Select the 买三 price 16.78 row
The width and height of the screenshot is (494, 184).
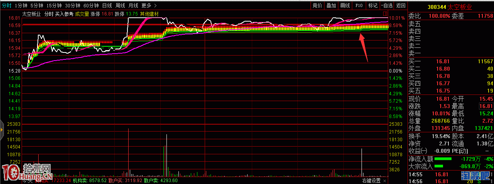451,76
